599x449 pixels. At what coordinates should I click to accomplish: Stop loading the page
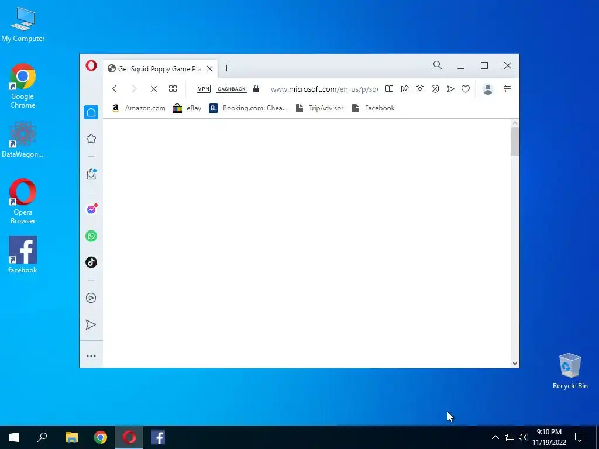[x=154, y=89]
